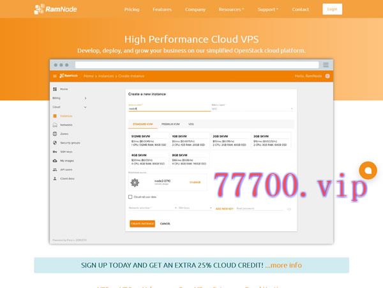Choose the 1GB SKVM plan card

(190, 140)
